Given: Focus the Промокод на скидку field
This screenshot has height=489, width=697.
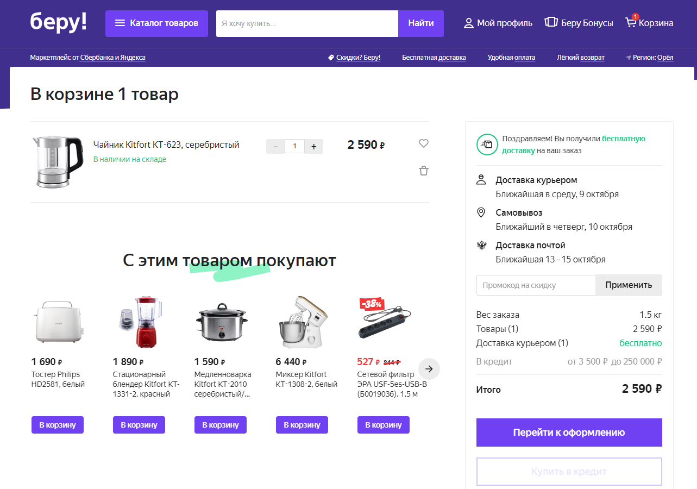Looking at the screenshot, I should (x=536, y=285).
